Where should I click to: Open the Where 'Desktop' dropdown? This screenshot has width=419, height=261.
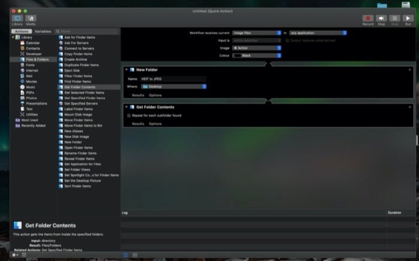174,87
